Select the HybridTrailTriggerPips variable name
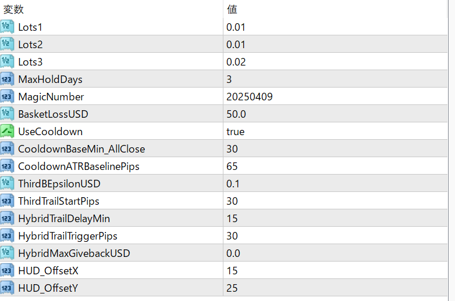This screenshot has height=301, width=455. (x=67, y=236)
